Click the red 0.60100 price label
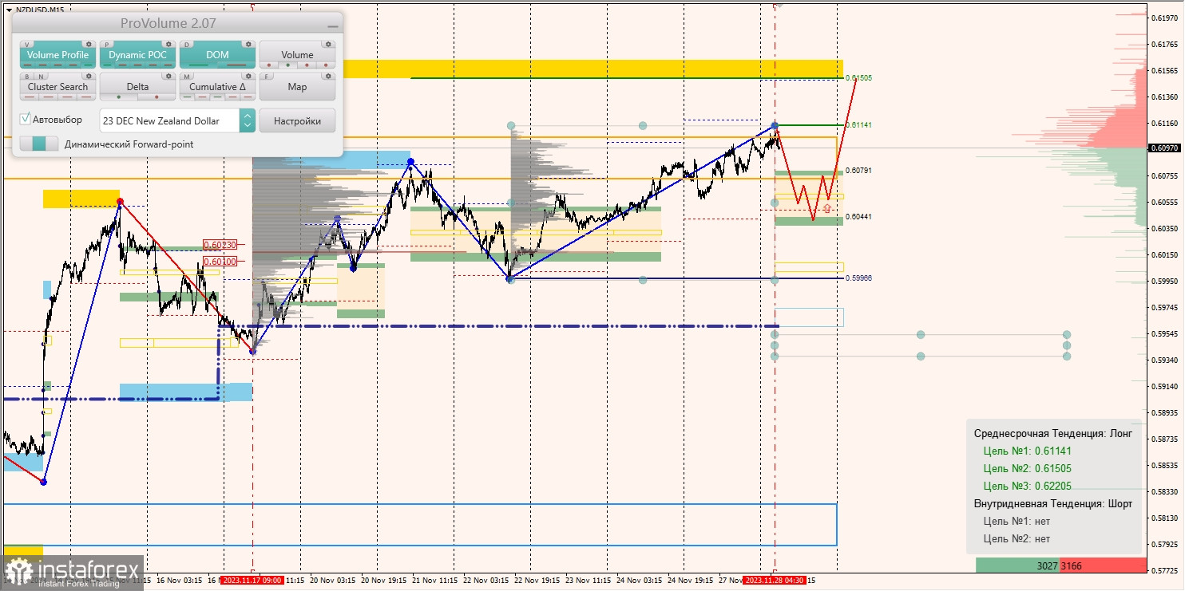 [x=219, y=262]
